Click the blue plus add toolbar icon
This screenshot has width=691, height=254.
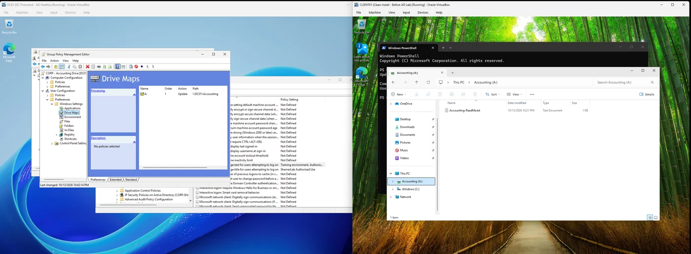pyautogui.click(x=142, y=67)
